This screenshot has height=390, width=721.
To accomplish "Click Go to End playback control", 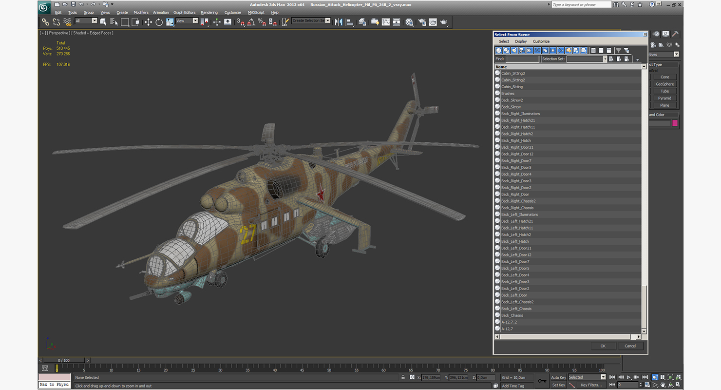I will point(645,377).
